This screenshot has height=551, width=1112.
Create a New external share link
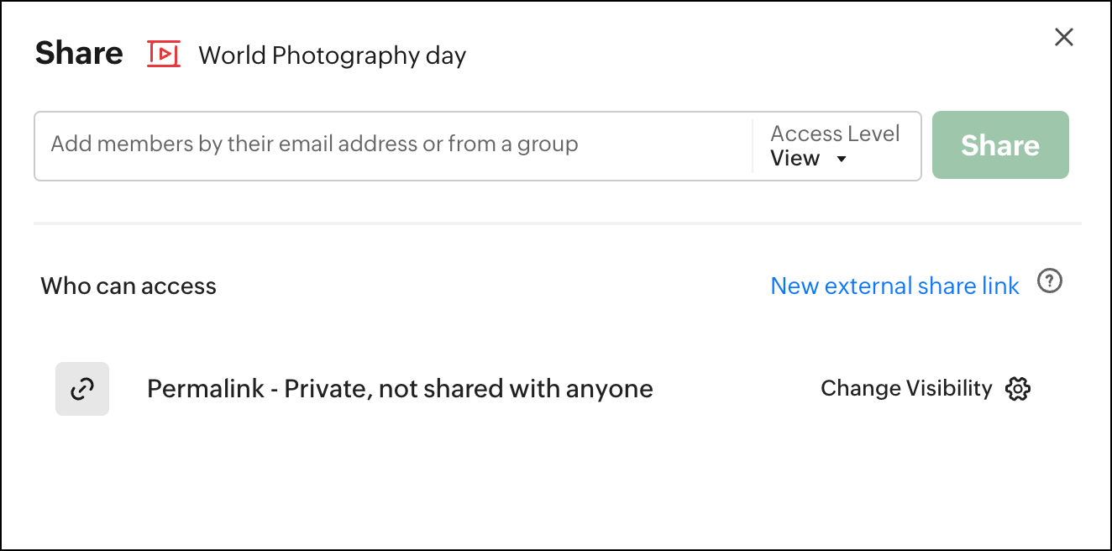click(894, 286)
